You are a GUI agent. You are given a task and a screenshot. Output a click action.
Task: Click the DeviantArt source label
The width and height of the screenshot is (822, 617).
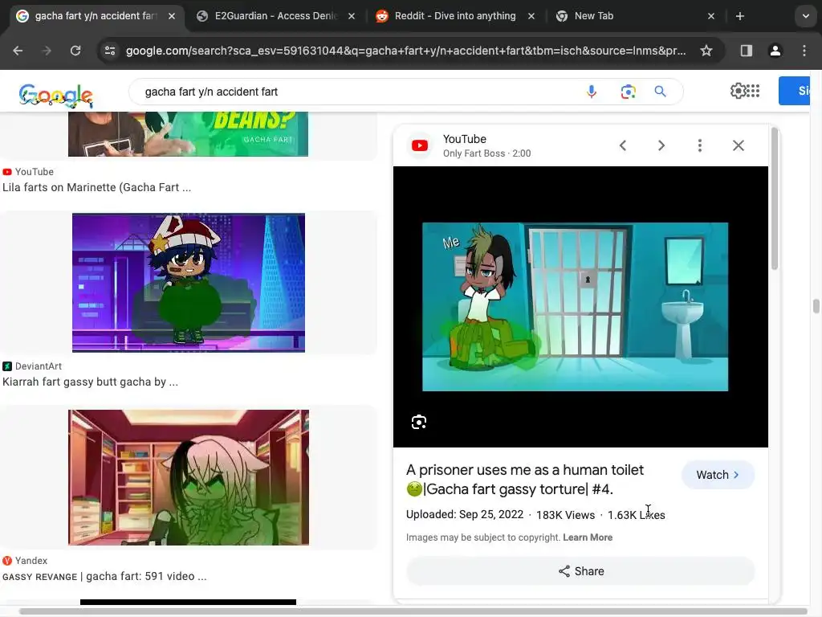(38, 366)
